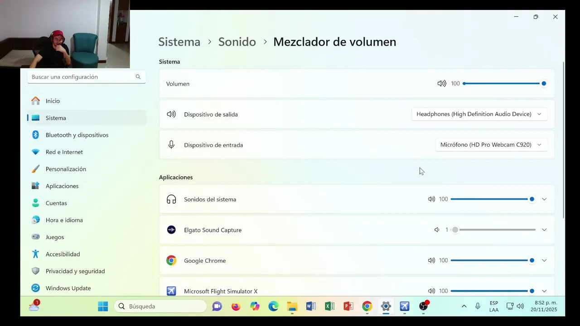Open Personalización settings

point(87,169)
